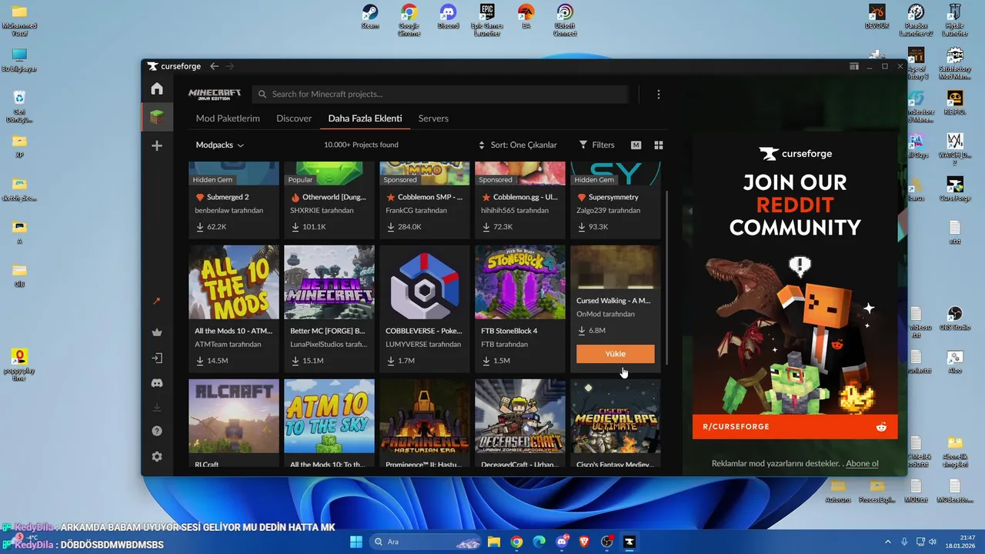Open Supersymmetry modpack title
The height and width of the screenshot is (554, 985).
click(x=613, y=197)
